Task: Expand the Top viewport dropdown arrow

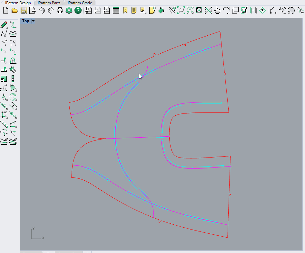Action: click(33, 21)
